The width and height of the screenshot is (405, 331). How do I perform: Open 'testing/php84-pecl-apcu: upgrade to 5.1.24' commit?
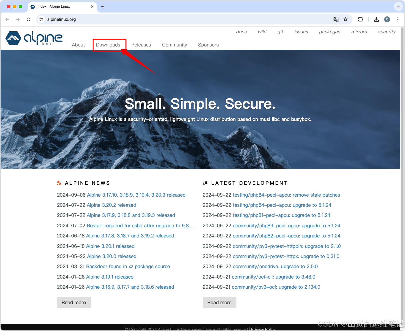point(282,205)
